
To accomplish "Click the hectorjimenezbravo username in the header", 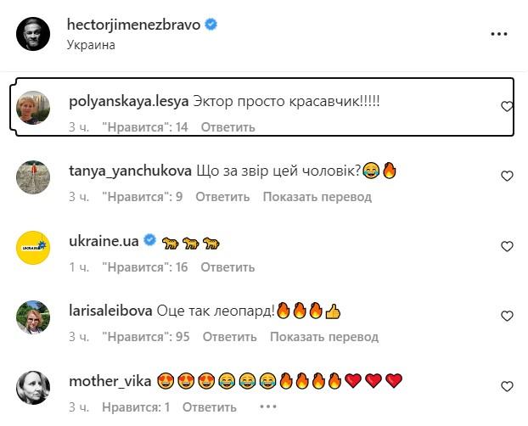I will (x=133, y=25).
